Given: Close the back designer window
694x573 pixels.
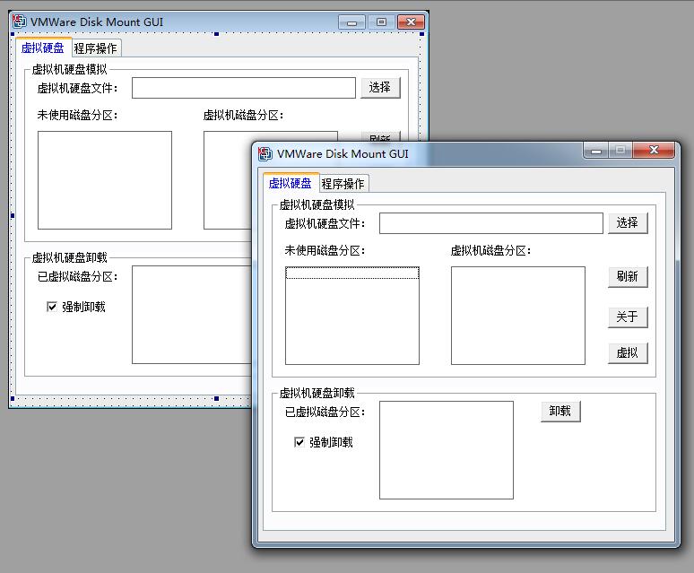Looking at the screenshot, I should 412,22.
